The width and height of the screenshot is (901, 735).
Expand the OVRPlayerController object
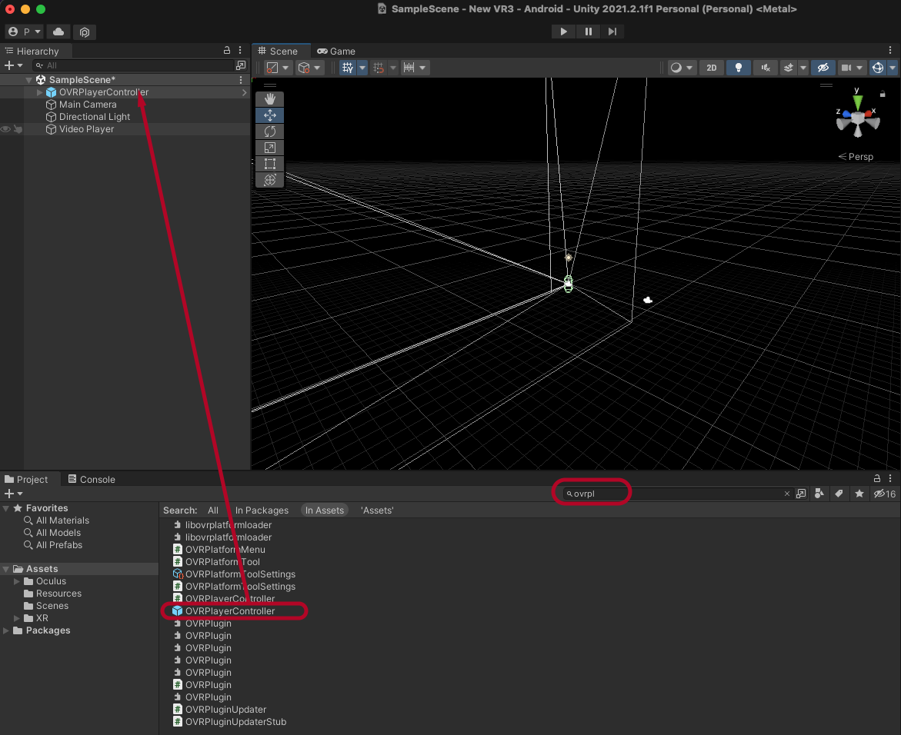point(40,92)
